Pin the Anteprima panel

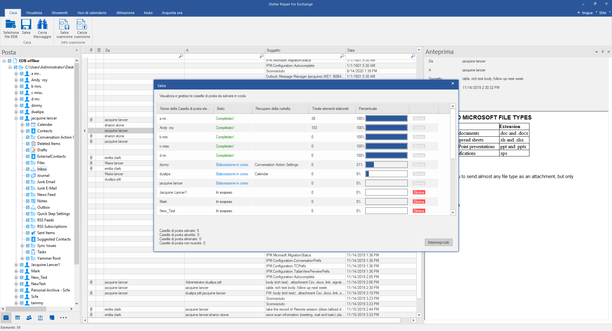[602, 52]
